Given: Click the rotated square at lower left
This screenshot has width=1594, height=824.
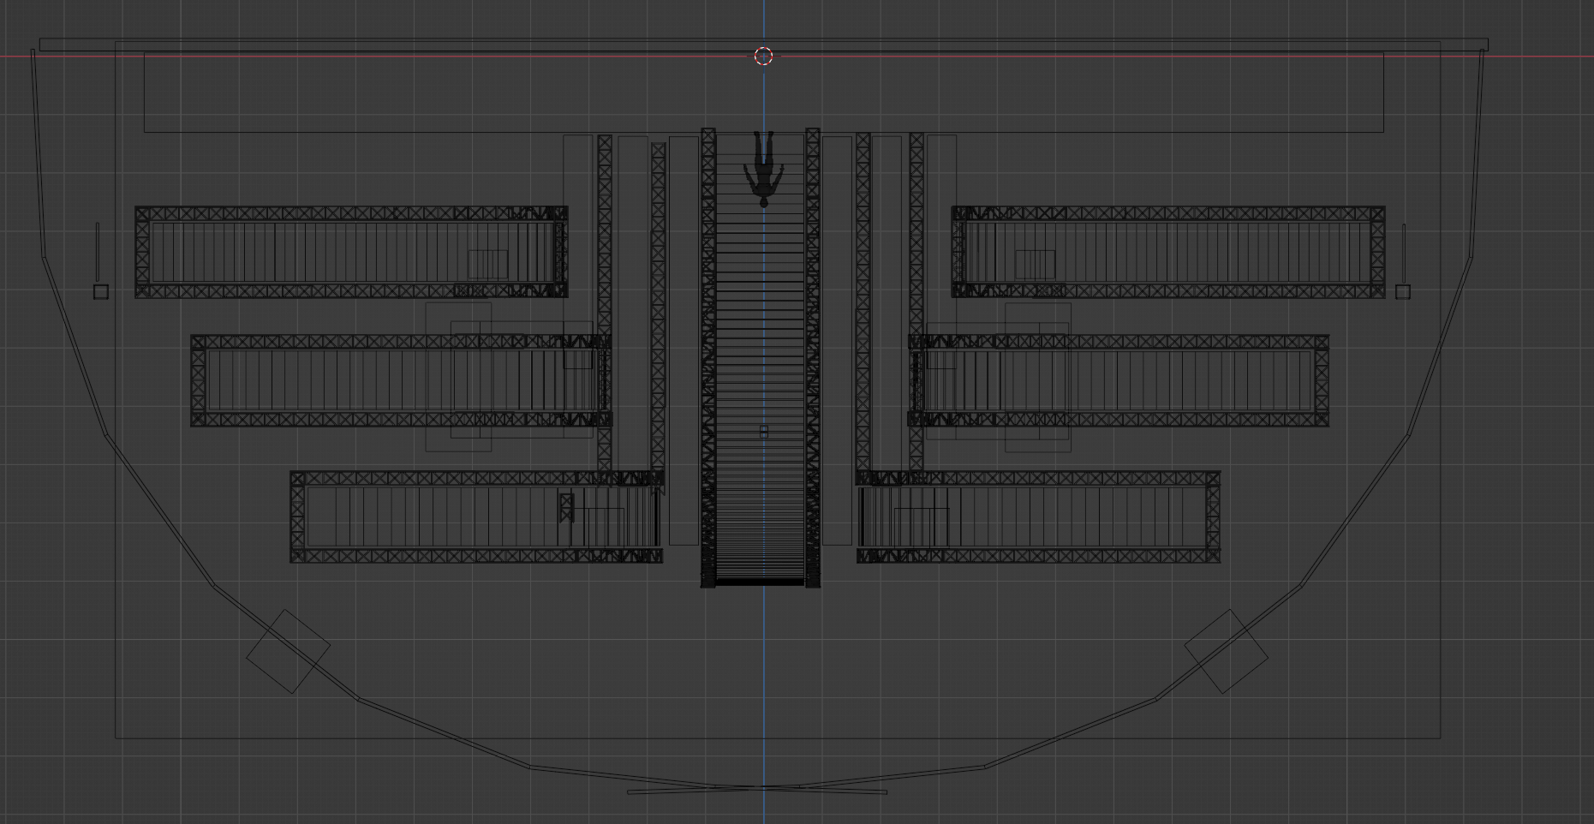Looking at the screenshot, I should (x=289, y=651).
